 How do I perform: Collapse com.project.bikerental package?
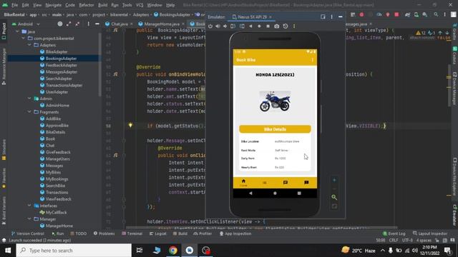(24, 38)
